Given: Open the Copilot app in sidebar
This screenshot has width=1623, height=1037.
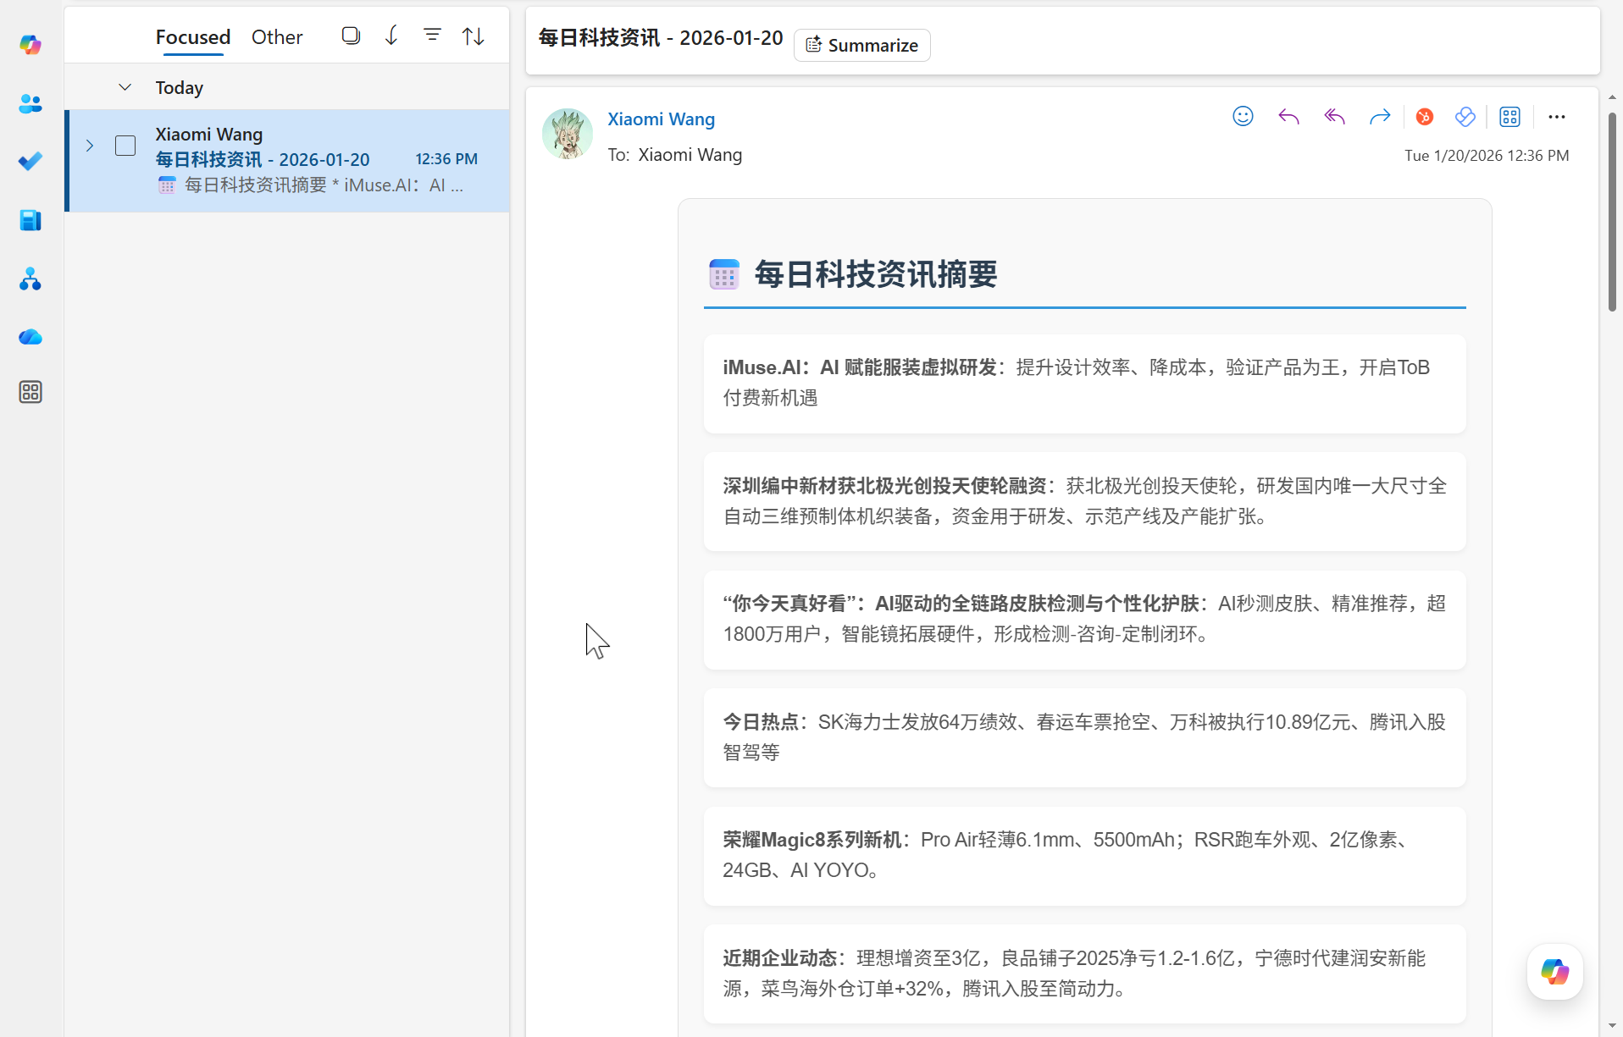Looking at the screenshot, I should 30,45.
